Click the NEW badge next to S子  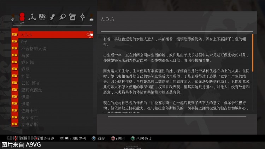[15, 41]
